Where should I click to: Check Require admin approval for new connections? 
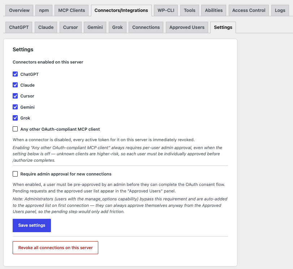15,174
